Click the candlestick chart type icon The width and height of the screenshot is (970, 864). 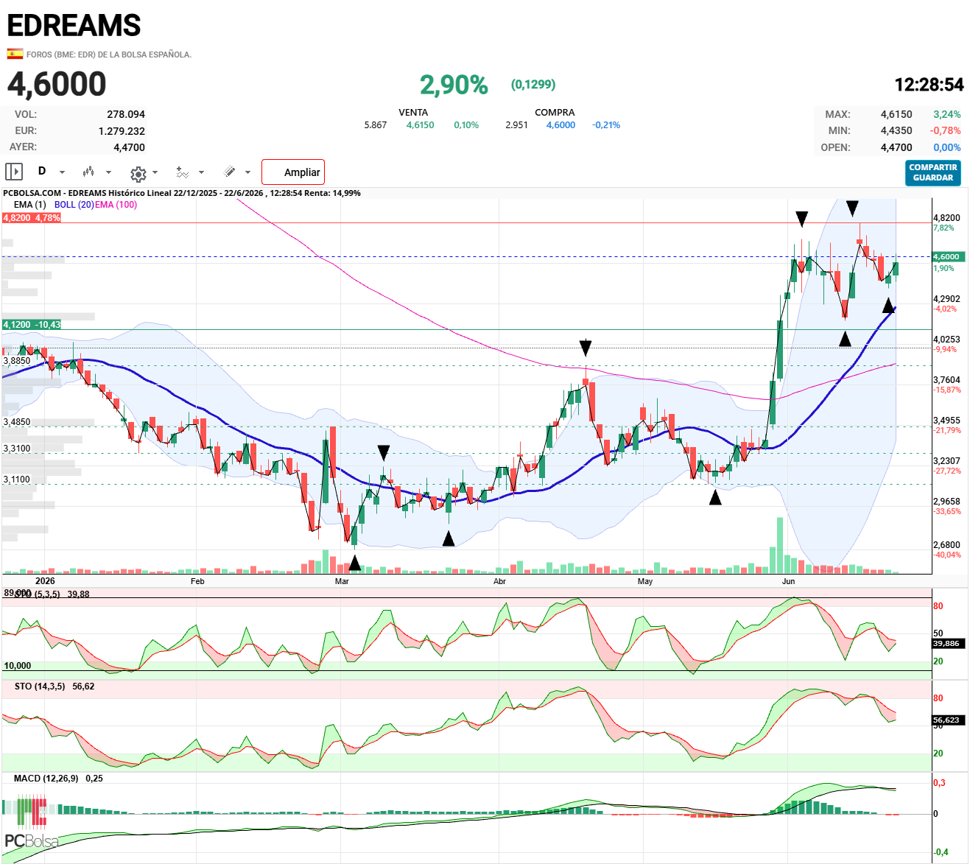pyautogui.click(x=88, y=172)
